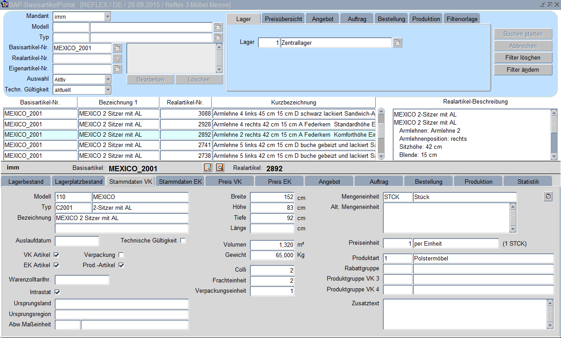The width and height of the screenshot is (561, 338).
Task: Open the lookup list next to Typ
Action: coord(218,37)
